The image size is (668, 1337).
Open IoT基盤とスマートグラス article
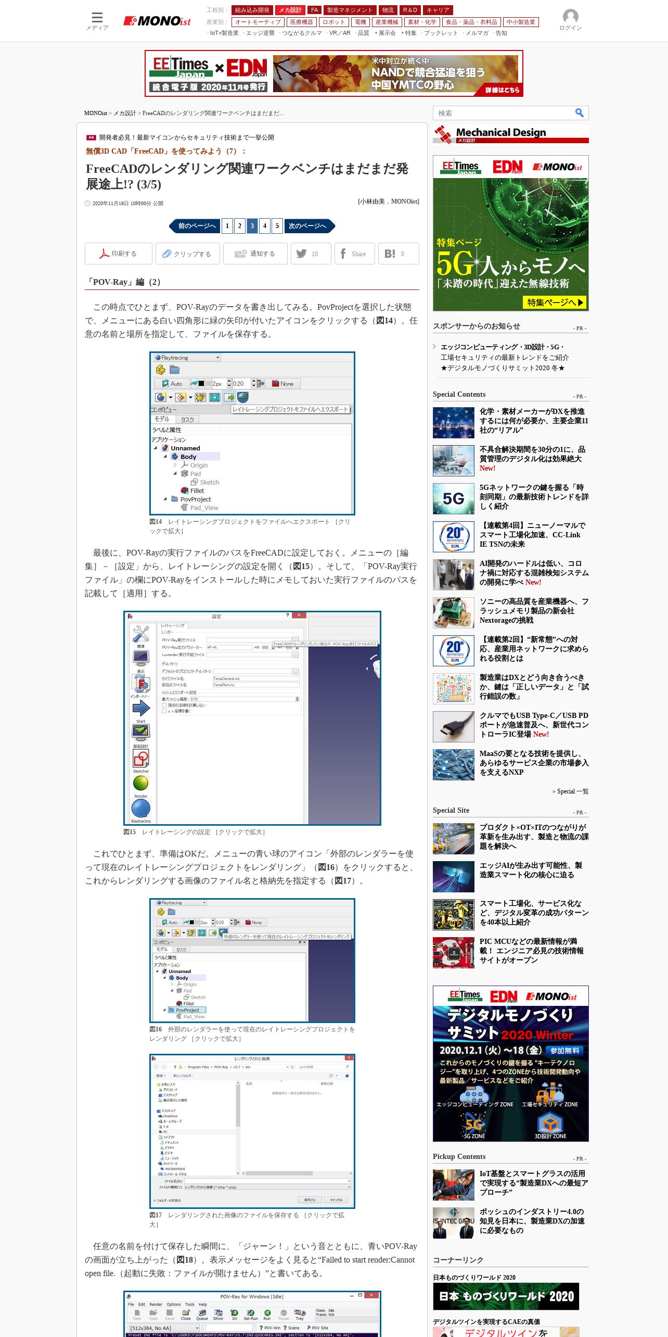(534, 1183)
